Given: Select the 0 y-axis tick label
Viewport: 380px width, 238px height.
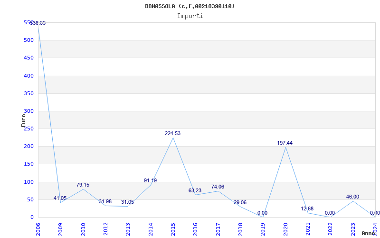Looking at the screenshot, I should click(32, 218).
